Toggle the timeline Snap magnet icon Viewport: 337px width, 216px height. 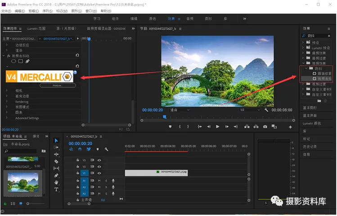(80, 149)
